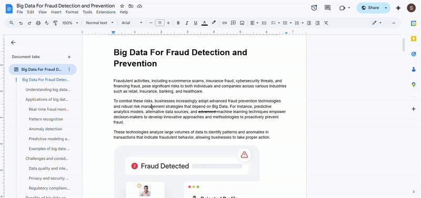Open the Insert menu
The height and width of the screenshot is (198, 421).
(56, 12)
